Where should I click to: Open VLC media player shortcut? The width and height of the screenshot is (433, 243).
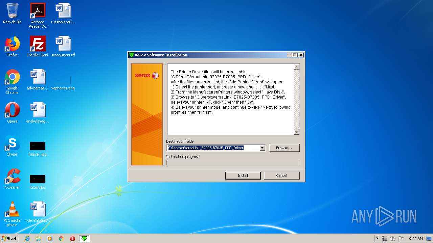(12, 214)
